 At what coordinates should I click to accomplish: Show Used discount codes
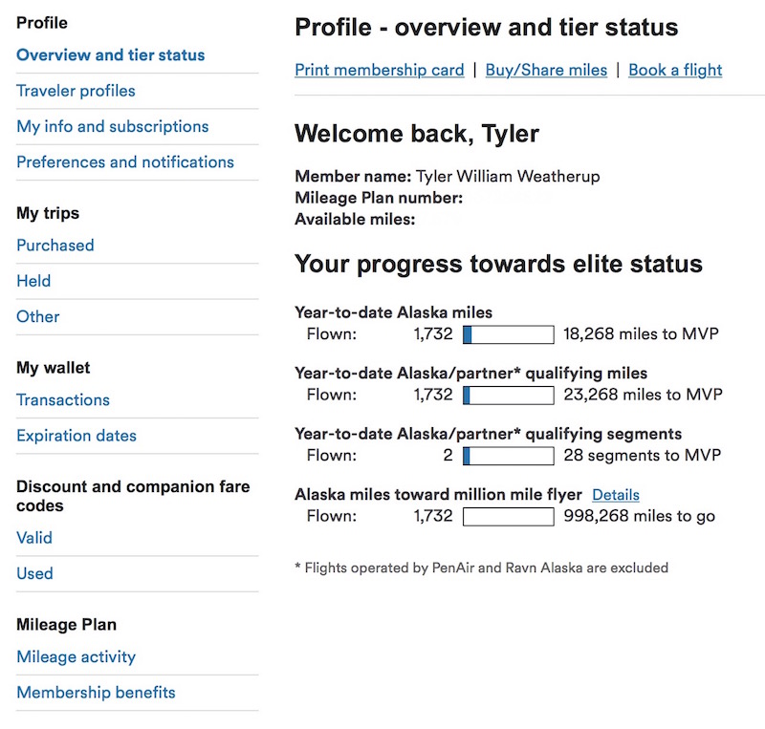pyautogui.click(x=34, y=573)
